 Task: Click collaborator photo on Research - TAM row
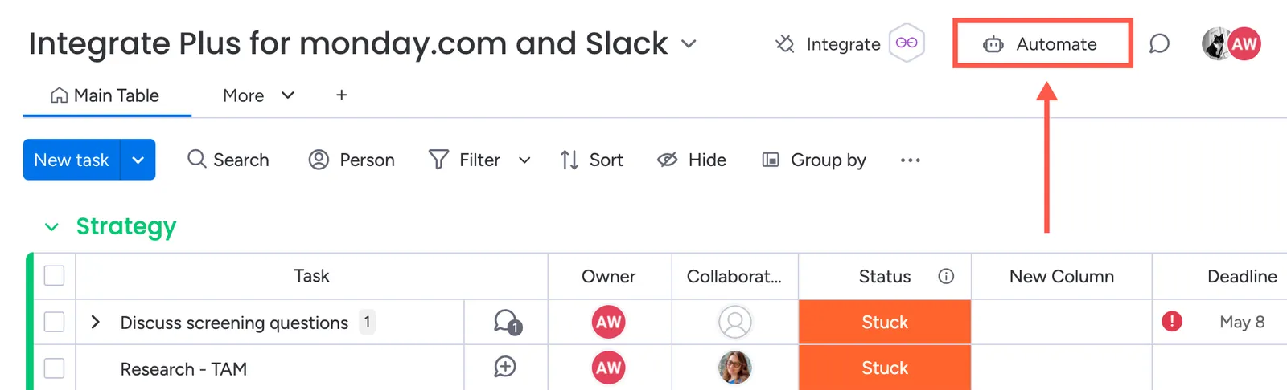coord(734,368)
